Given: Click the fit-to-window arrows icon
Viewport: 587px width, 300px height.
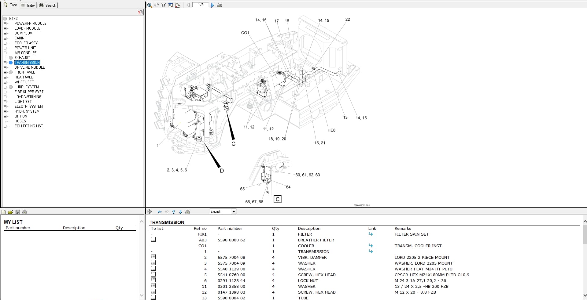Looking at the screenshot, I should [164, 5].
